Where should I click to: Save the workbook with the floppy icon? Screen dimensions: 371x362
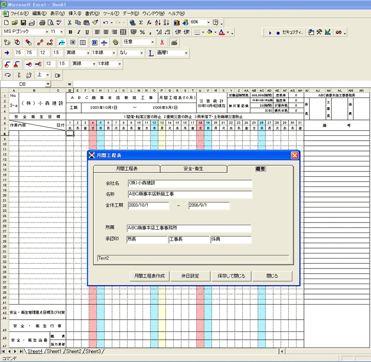pos(23,22)
